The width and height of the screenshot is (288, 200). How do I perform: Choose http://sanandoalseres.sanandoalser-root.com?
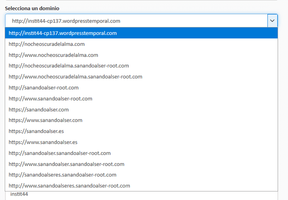[142, 175]
